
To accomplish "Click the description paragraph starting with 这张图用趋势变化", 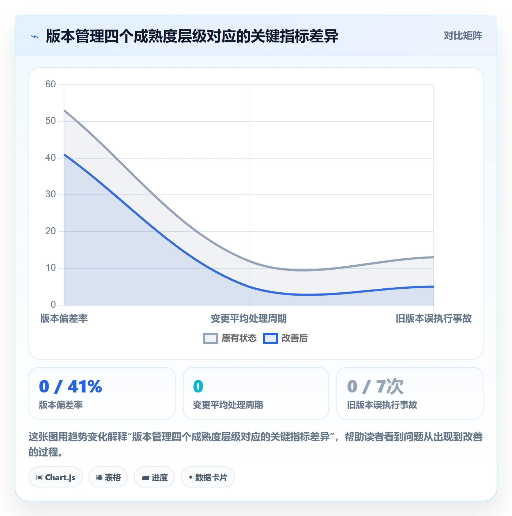I will 256,444.
